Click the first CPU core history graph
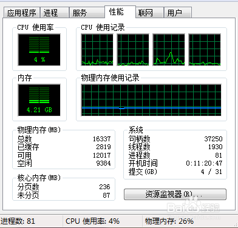Screen dimensions: 238x228 pyautogui.click(x=97, y=50)
